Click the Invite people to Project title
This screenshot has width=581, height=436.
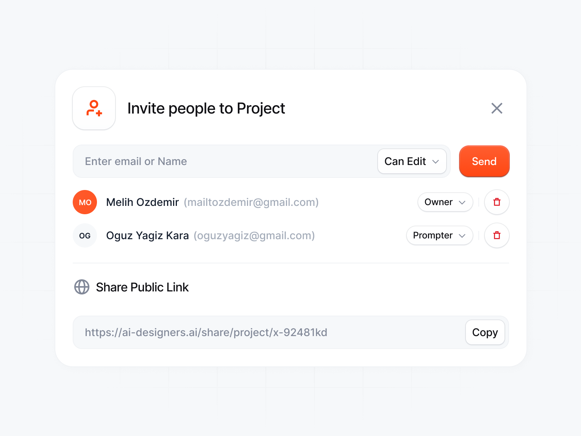(206, 108)
